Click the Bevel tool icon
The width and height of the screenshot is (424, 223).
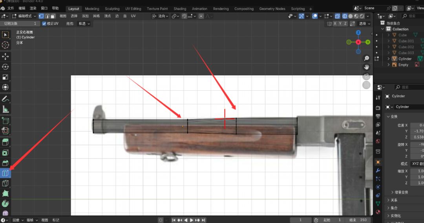pos(5,163)
